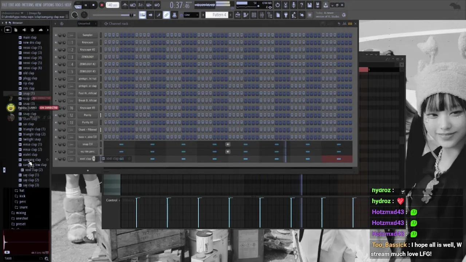Open the EDIT menu

[x=11, y=5]
